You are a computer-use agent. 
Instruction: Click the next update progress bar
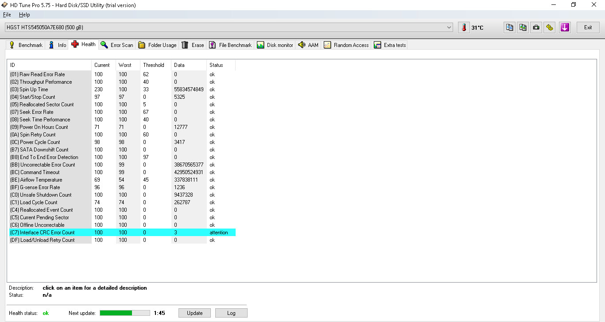[125, 313]
